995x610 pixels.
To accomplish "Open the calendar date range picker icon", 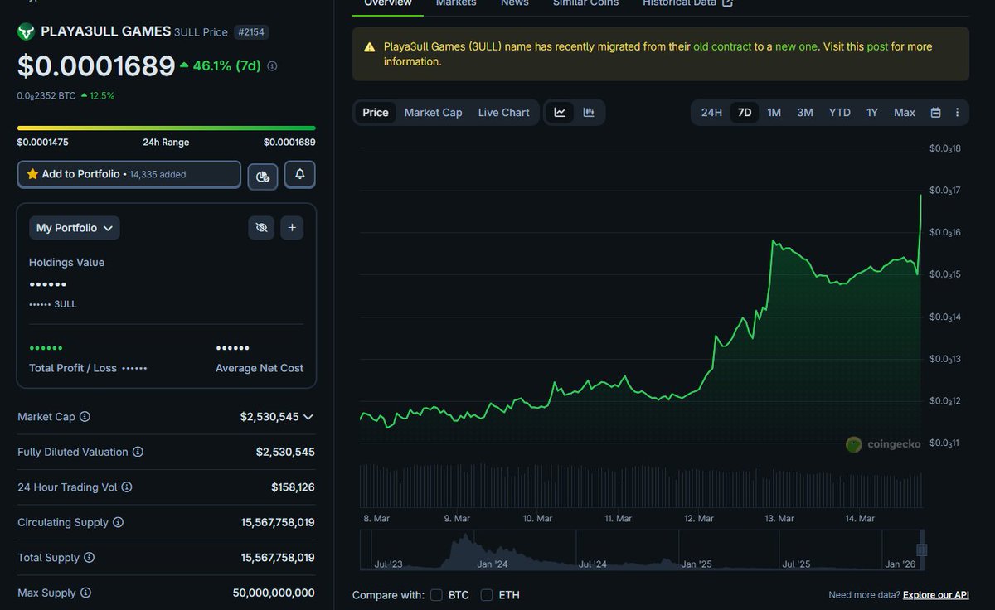I will tap(935, 113).
